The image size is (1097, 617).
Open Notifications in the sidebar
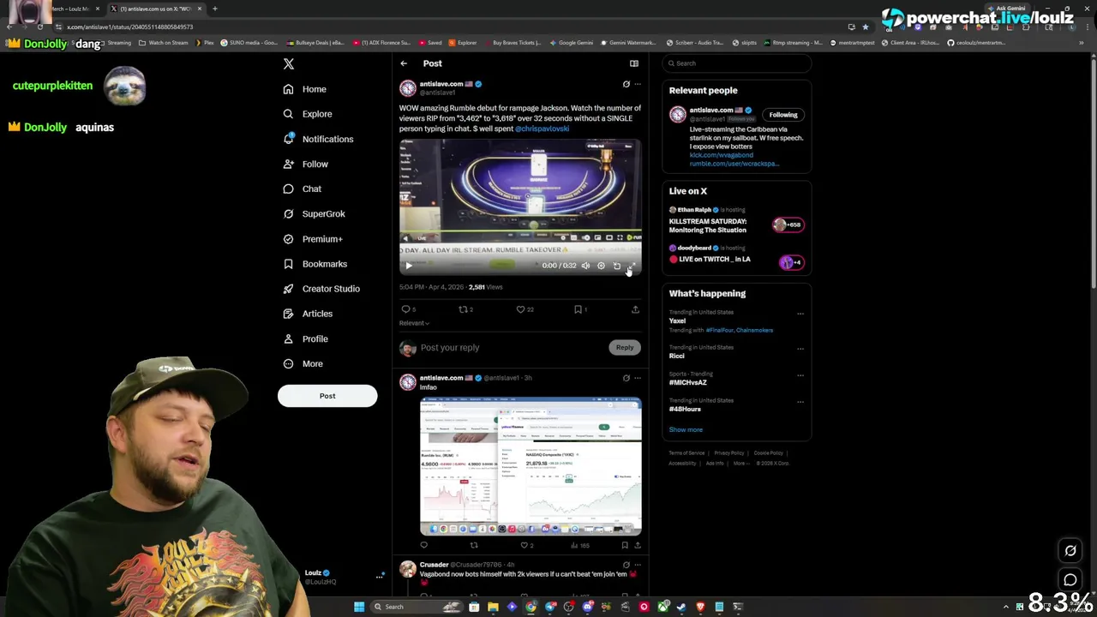[x=318, y=139]
